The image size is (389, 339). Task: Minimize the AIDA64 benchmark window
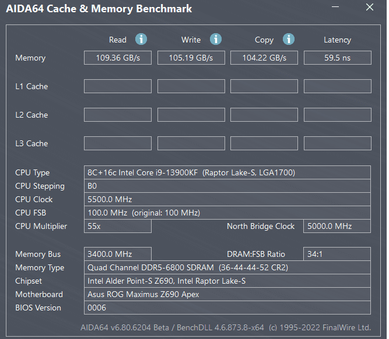[x=335, y=7]
